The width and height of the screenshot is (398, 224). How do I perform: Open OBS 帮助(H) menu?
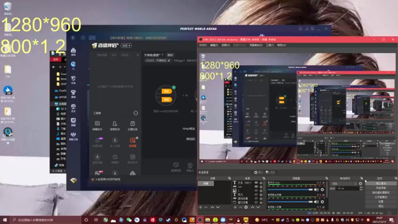pos(282,45)
